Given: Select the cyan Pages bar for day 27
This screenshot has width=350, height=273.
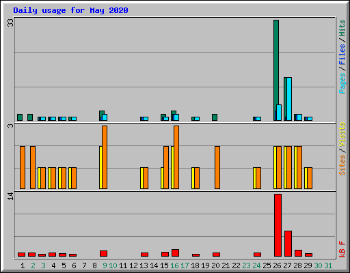Looking at the screenshot, I should tap(289, 99).
